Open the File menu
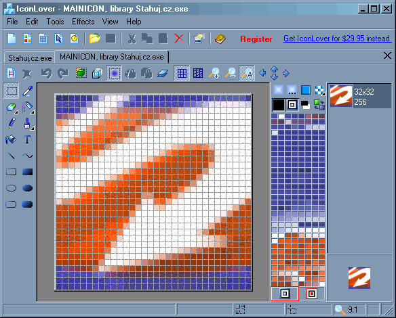This screenshot has height=318, width=396. (12, 22)
